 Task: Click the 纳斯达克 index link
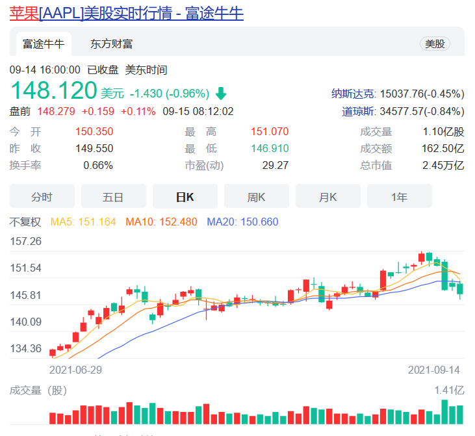coord(353,94)
